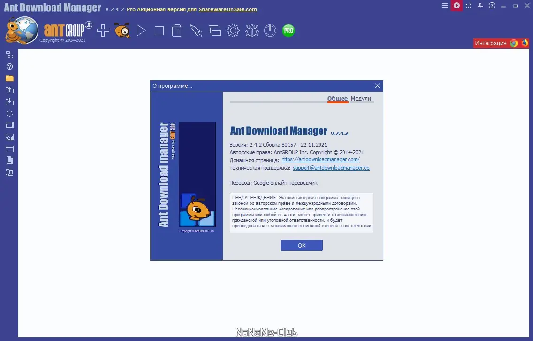
Task: Click the red media play button in title bar
Action: point(457,6)
